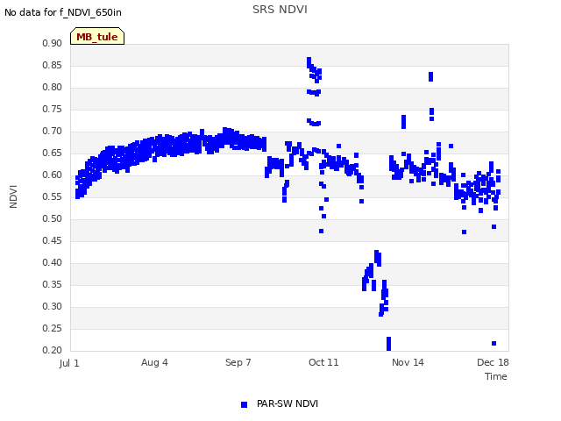Click the Nov 14 x-axis label
The width and height of the screenshot is (561, 421).
[408, 362]
